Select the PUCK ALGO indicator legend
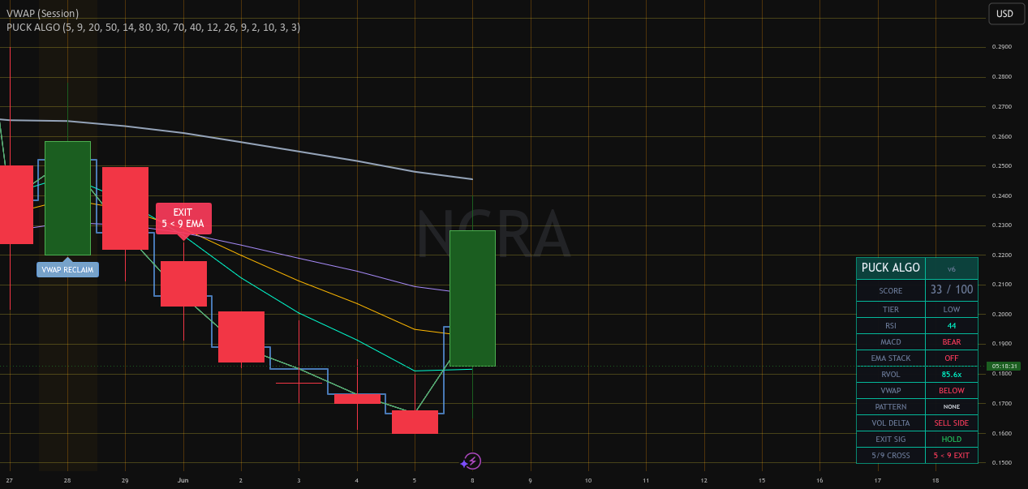Screen dimensions: 1028x489 coord(153,27)
